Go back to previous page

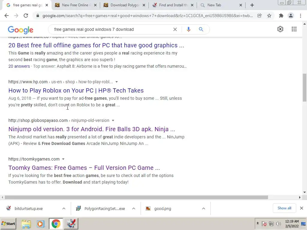coord(7,16)
